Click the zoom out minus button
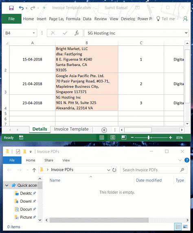 coord(132,138)
